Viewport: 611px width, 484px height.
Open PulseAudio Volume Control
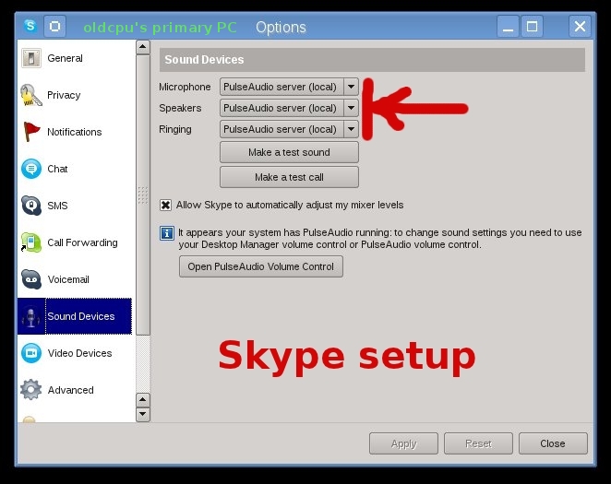coord(260,266)
